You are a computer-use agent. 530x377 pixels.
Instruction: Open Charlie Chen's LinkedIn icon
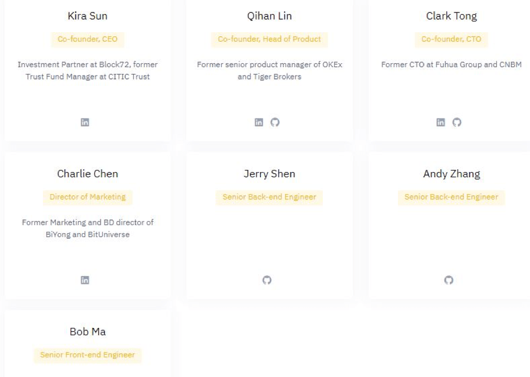[85, 280]
